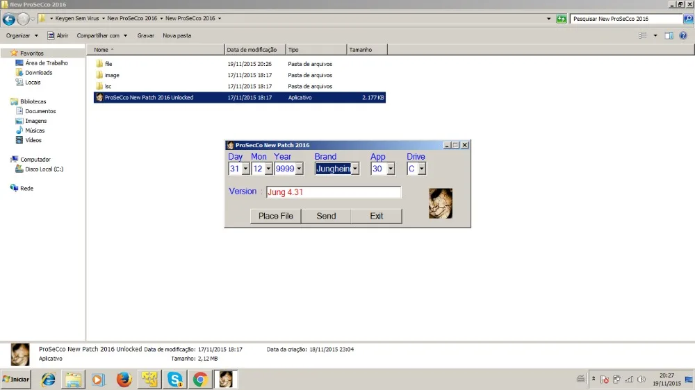Open Brand dropdown showing Jungheinrich

coord(355,169)
